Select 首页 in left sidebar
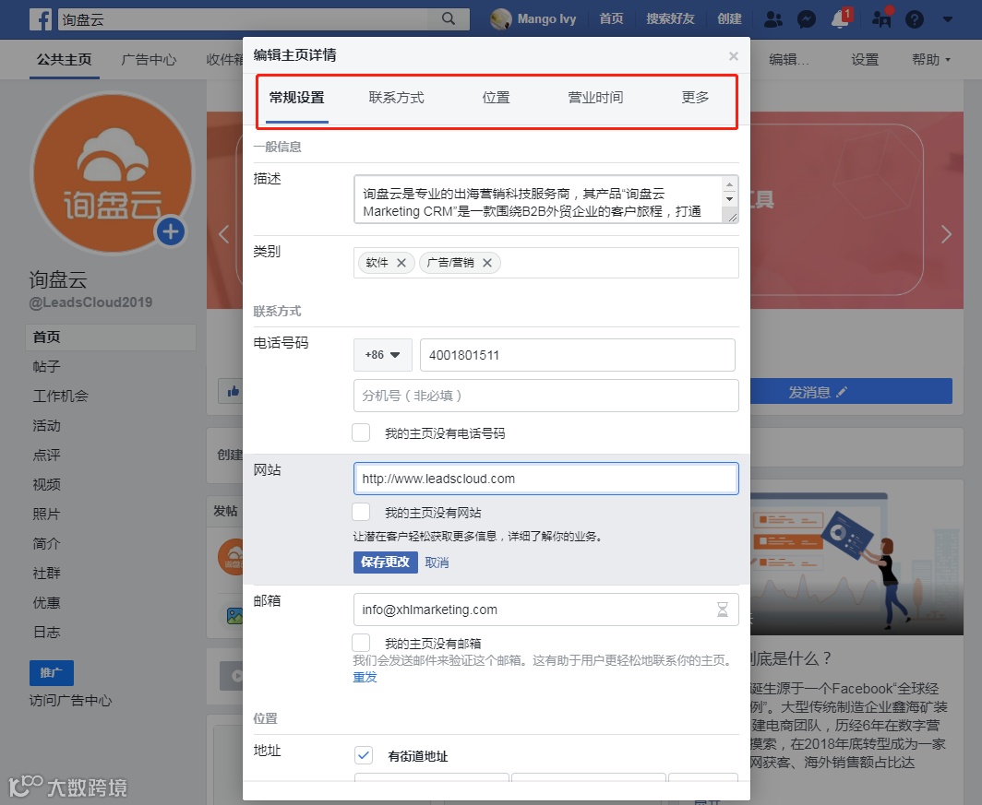The height and width of the screenshot is (805, 982). pyautogui.click(x=111, y=337)
